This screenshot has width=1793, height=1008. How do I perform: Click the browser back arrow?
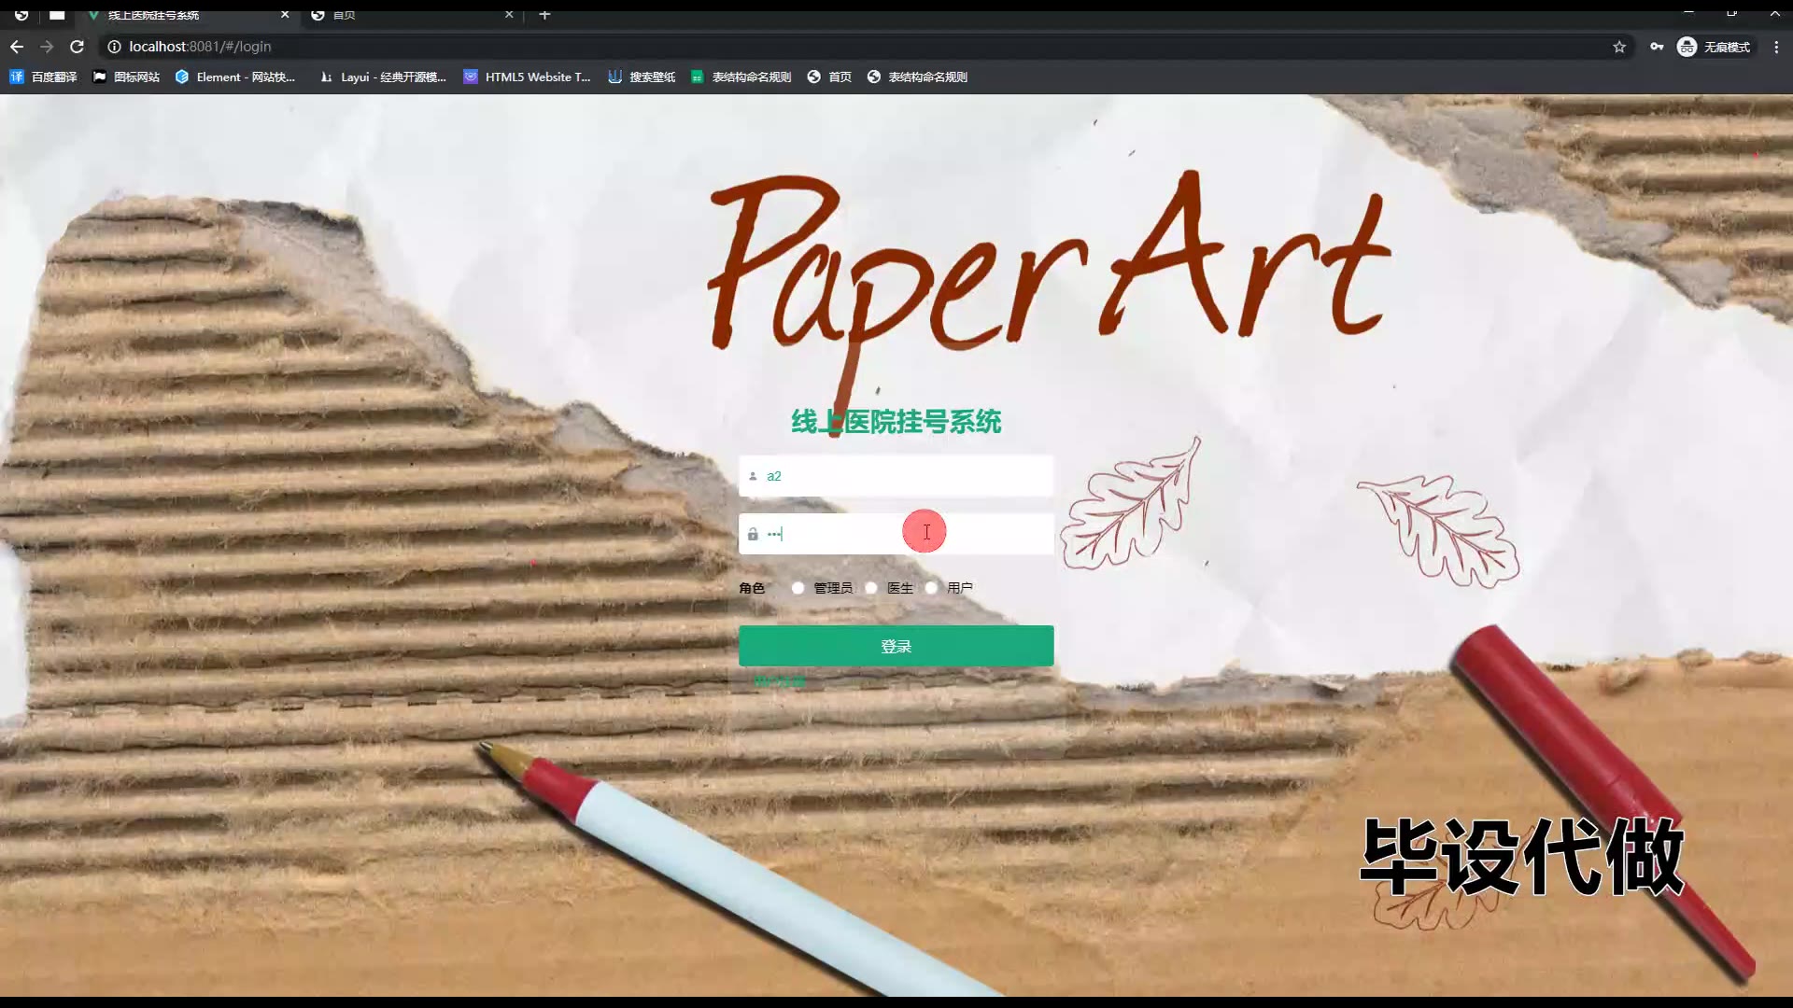(x=17, y=47)
